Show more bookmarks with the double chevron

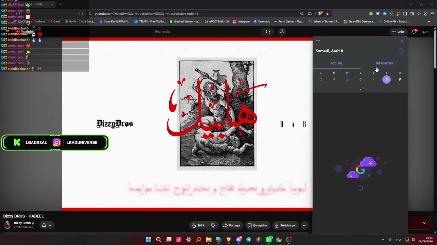coord(429,21)
